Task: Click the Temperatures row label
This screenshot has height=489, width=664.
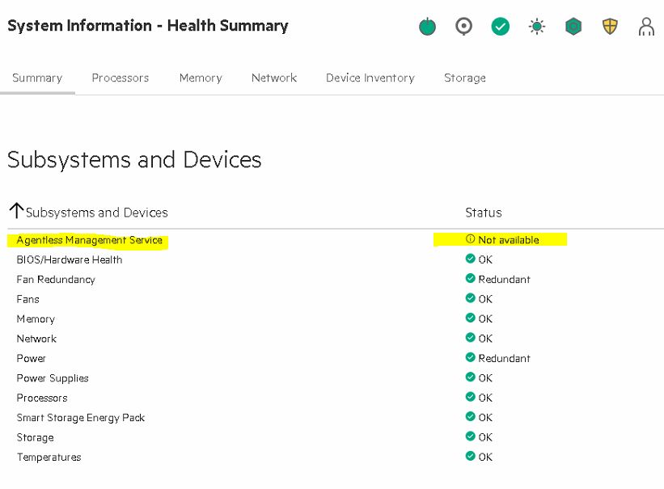Action: [x=49, y=457]
